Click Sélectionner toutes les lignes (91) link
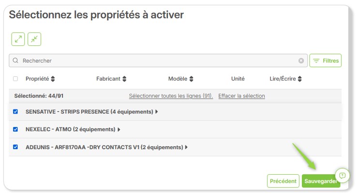 171,96
